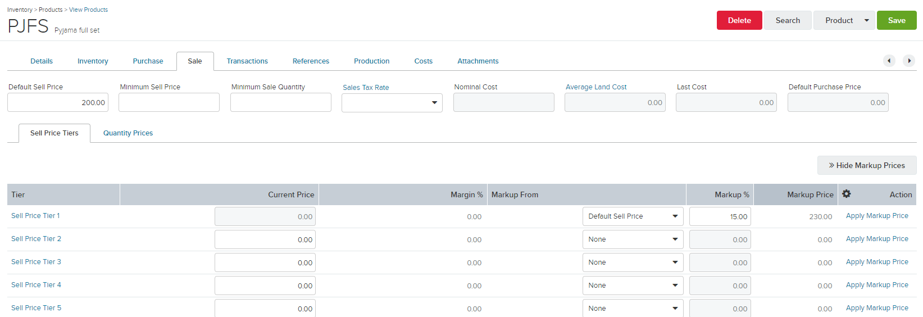This screenshot has width=923, height=317.
Task: Click the View Products breadcrumb
Action: click(88, 10)
